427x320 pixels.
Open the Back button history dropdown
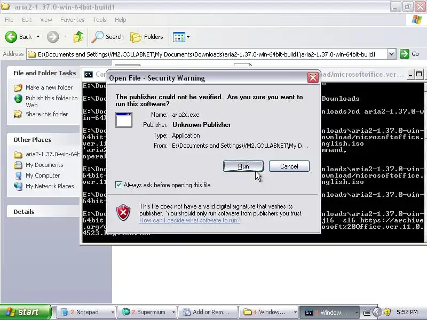pos(38,37)
